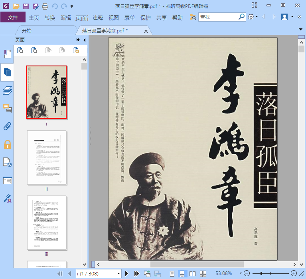Viewport: 306px width, 279px height.
Task: Open the Attachments paperclip panel
Action: [8, 126]
